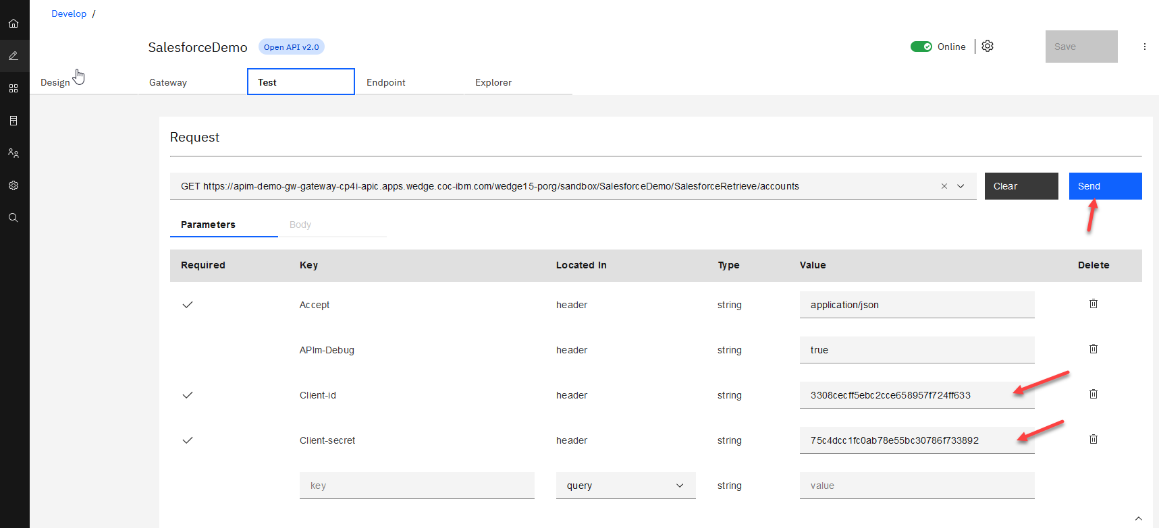Screen dimensions: 1159x528
Task: Switch to the Explorer tab
Action: pos(493,82)
